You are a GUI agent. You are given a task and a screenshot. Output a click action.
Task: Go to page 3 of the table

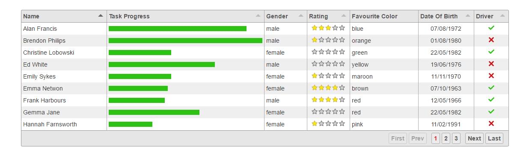tap(456, 138)
